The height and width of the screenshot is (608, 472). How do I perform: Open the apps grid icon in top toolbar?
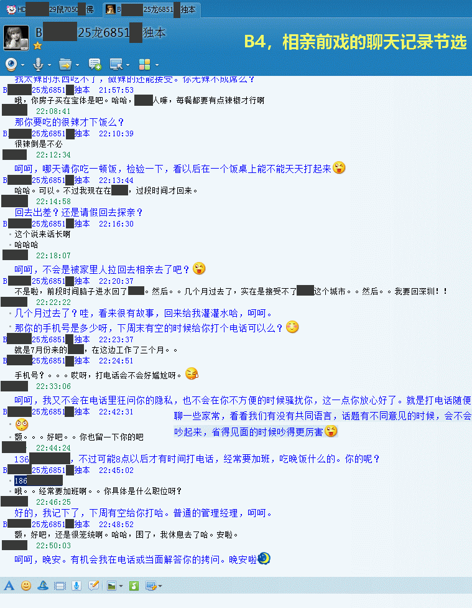(144, 64)
